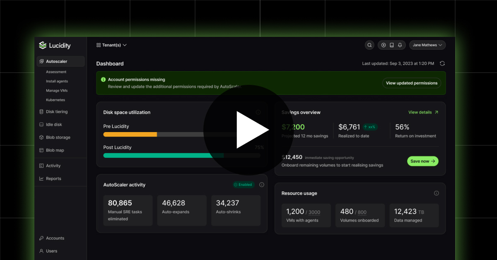497x260 pixels.
Task: Click the green permissions alert icon
Action: point(103,79)
